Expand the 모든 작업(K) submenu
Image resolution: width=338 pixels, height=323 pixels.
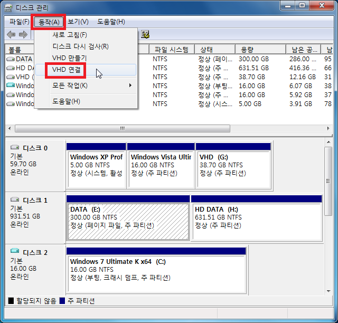(86, 85)
